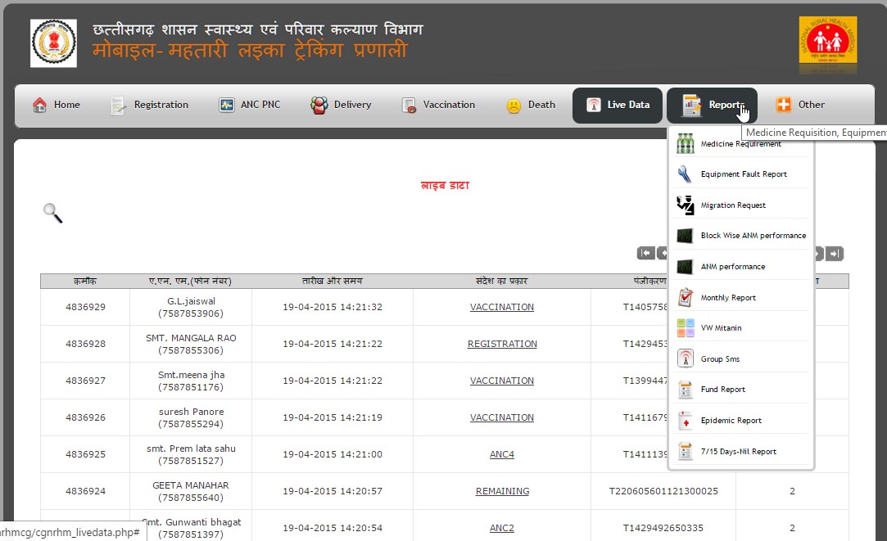Viewport: 887px width, 541px height.
Task: Select Block Wise ANM performance entry
Action: coord(753,236)
